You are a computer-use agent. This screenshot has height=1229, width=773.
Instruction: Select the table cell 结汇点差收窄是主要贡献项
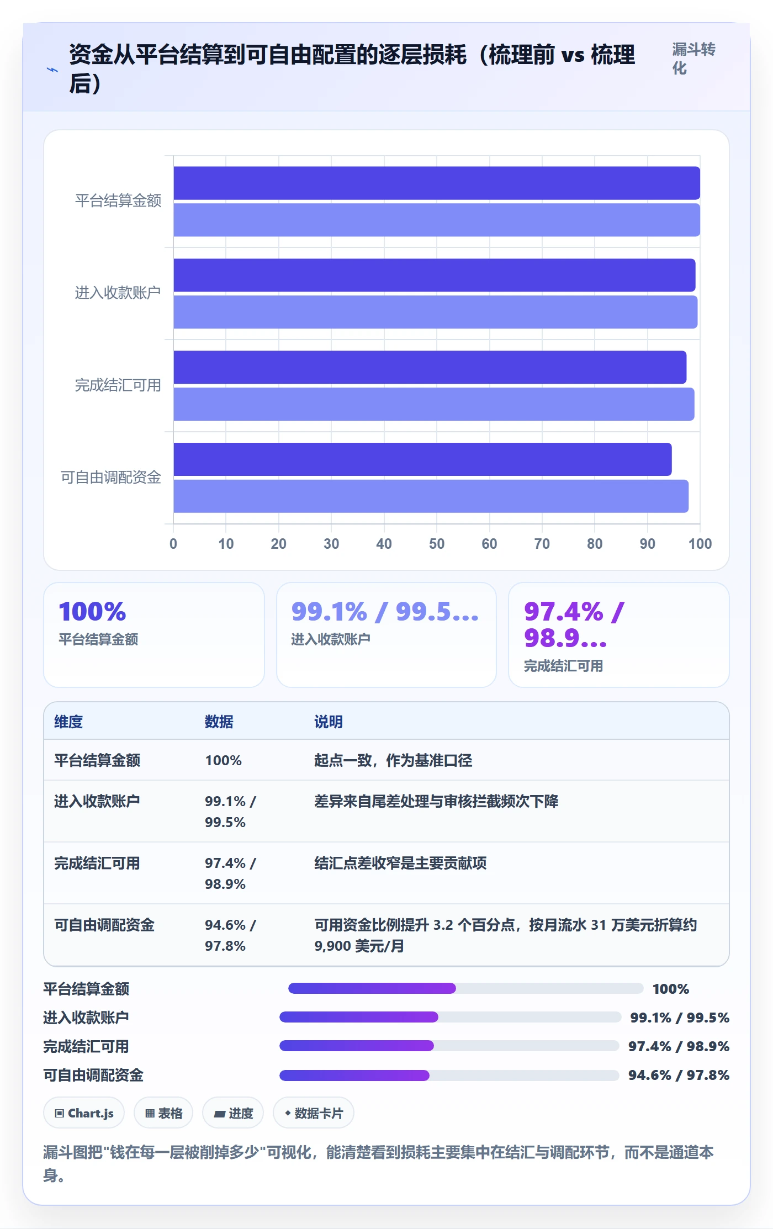[400, 863]
